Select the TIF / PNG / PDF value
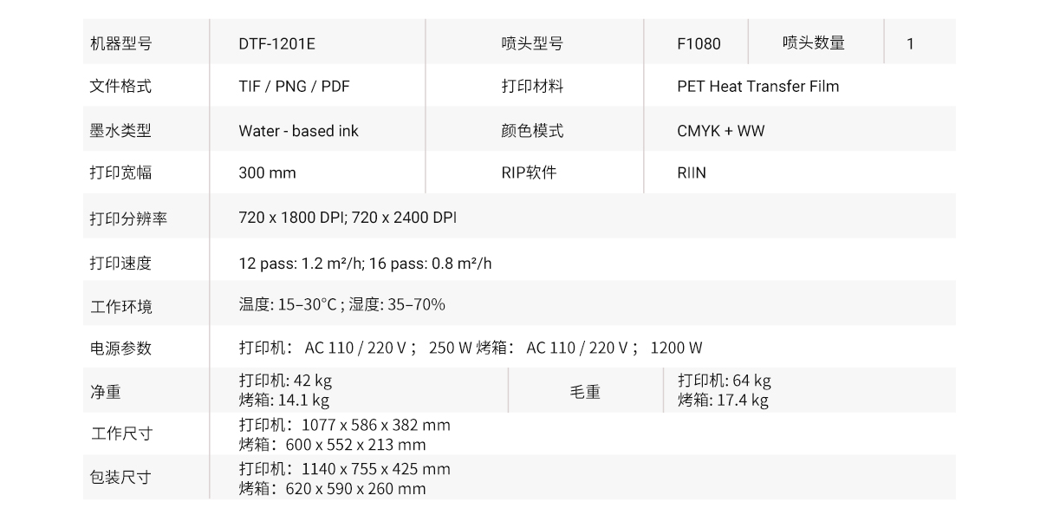The height and width of the screenshot is (515, 1040). tap(294, 87)
